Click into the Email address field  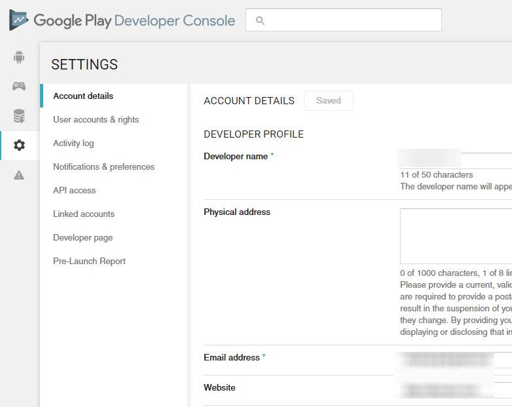click(456, 360)
